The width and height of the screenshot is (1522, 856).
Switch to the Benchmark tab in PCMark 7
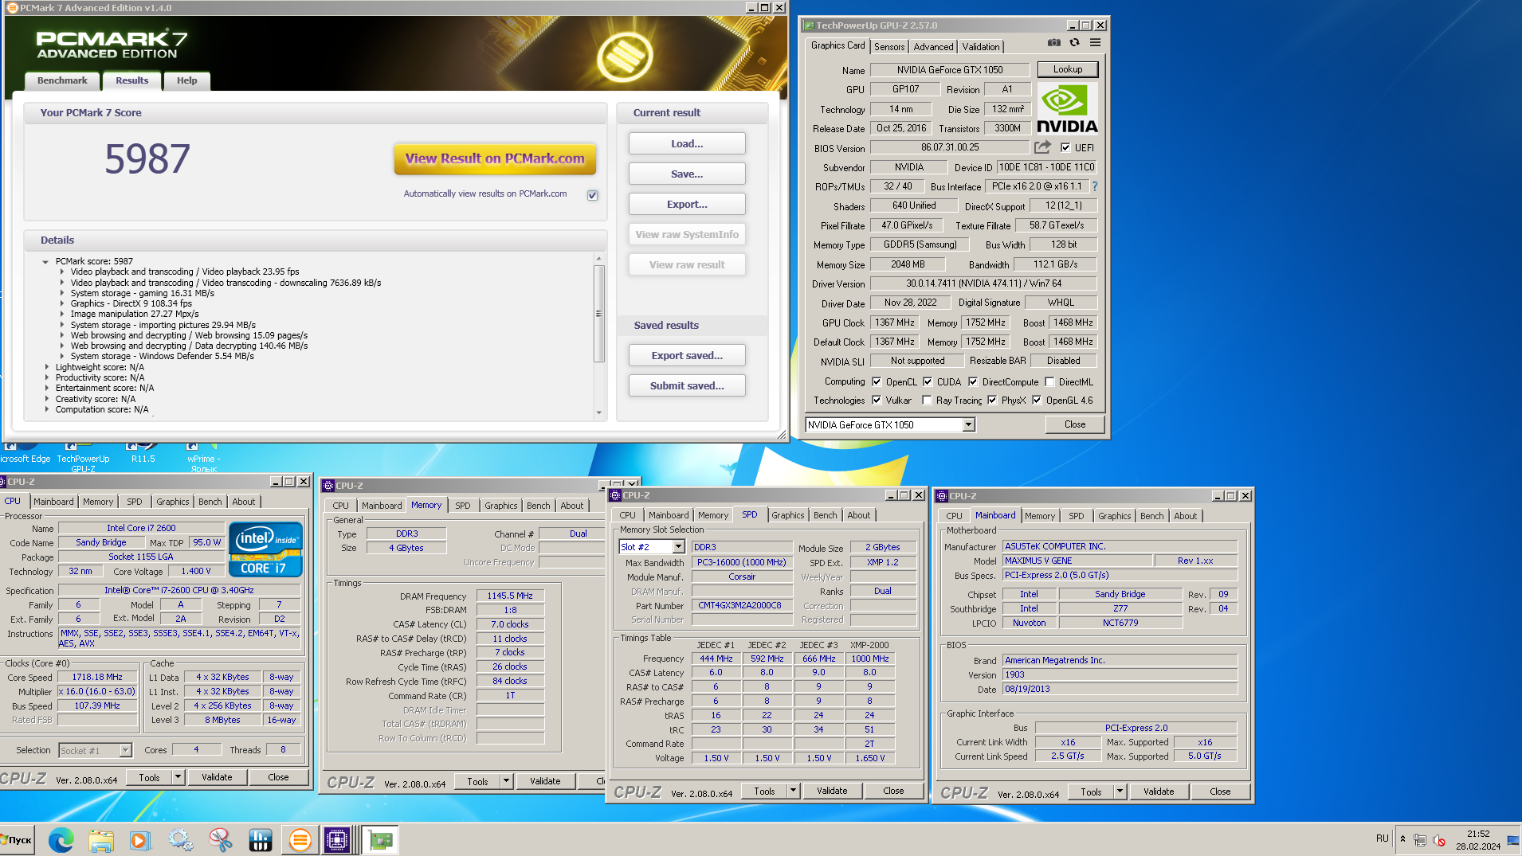tap(62, 80)
